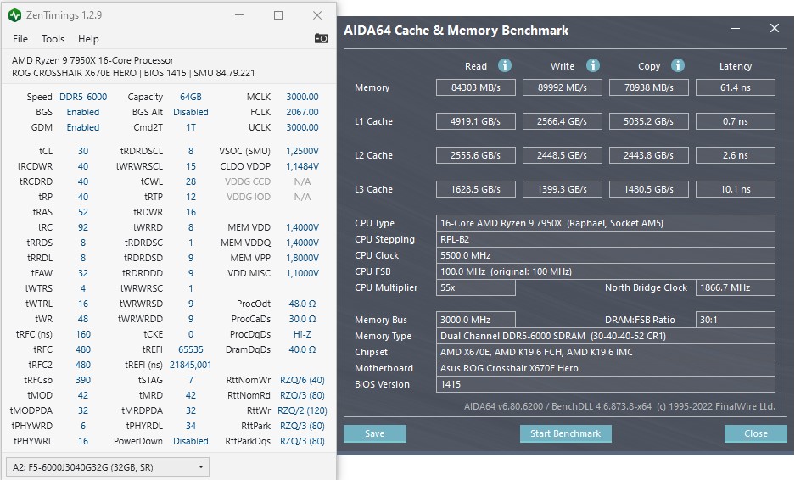Click Memory Copy value 78938 MB/s
This screenshot has height=480, width=795.
pyautogui.click(x=648, y=87)
